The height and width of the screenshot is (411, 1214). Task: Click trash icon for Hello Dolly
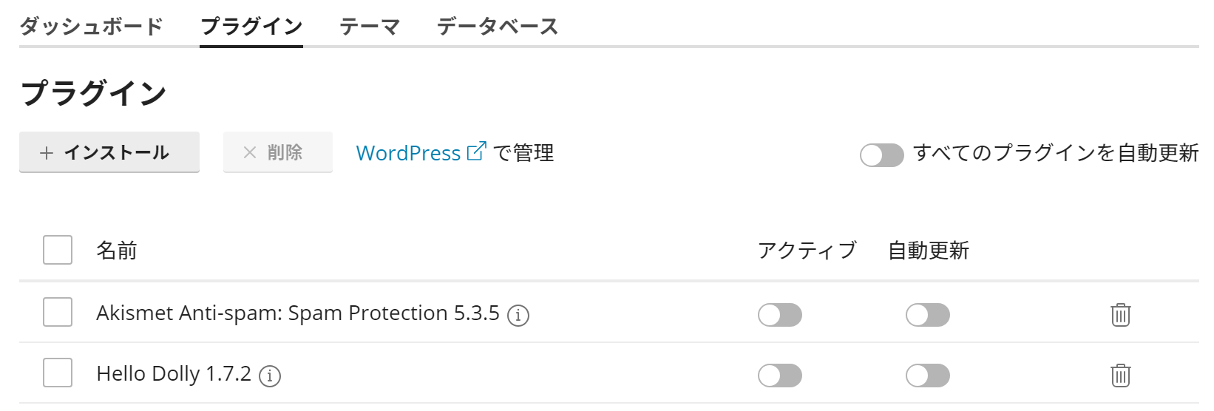tap(1120, 376)
